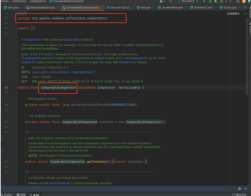
Task: Close the JavaBeanTest.java tab
Action: point(185,7)
